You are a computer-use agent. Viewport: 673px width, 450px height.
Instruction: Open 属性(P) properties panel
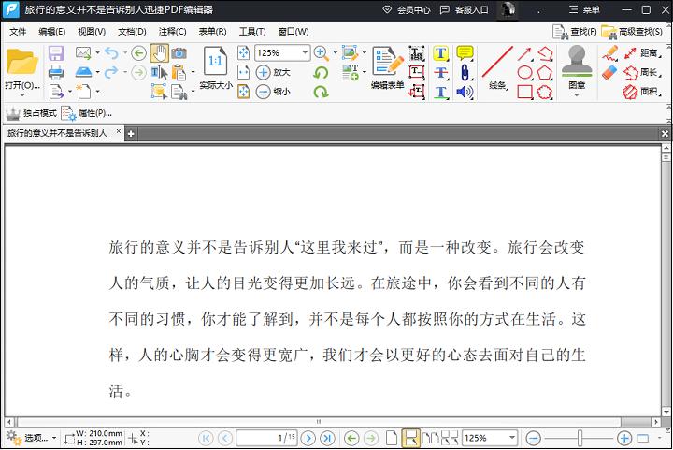click(86, 113)
